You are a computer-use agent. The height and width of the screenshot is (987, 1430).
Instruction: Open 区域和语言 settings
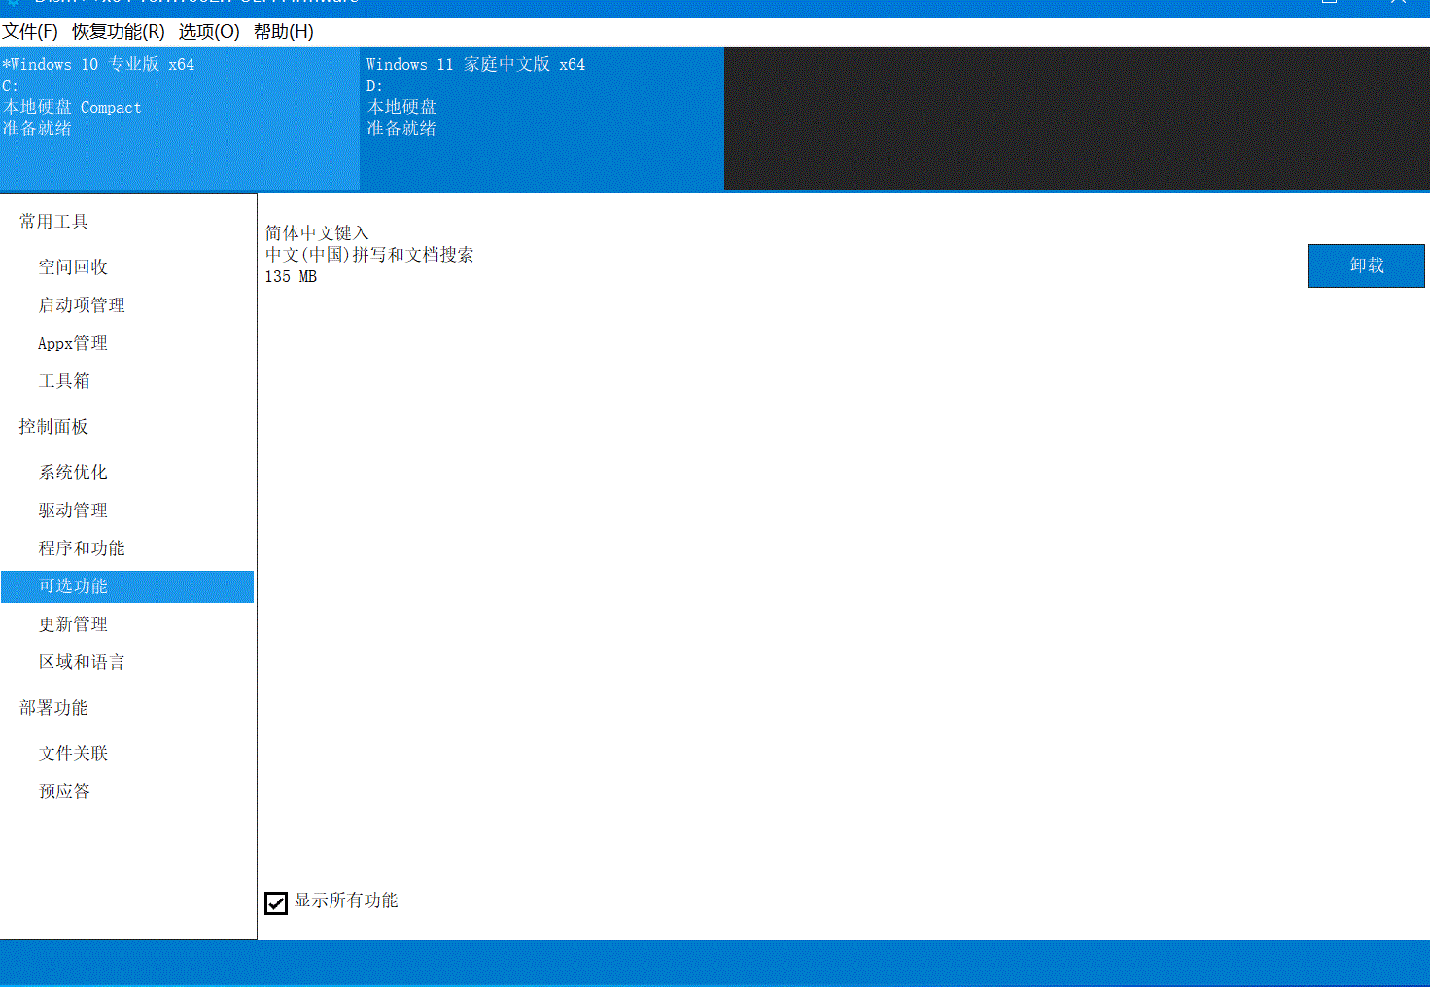click(x=82, y=662)
